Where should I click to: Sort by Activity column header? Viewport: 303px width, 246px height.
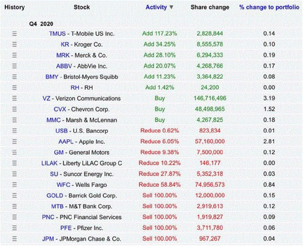(156, 8)
